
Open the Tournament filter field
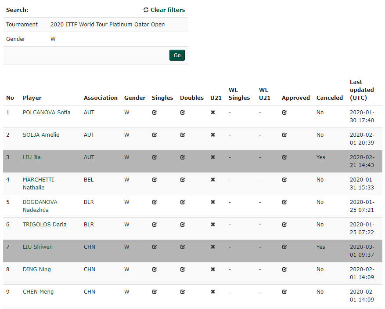(x=108, y=25)
